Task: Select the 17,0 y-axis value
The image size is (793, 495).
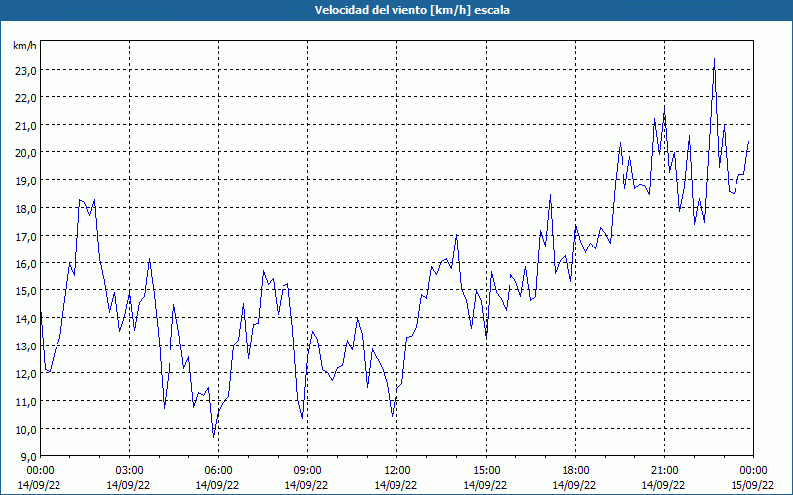Action: pyautogui.click(x=26, y=238)
